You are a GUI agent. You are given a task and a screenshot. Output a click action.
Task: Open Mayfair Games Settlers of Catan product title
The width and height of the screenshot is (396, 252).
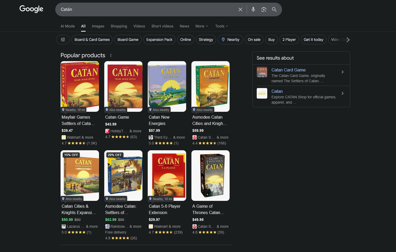coord(78,120)
